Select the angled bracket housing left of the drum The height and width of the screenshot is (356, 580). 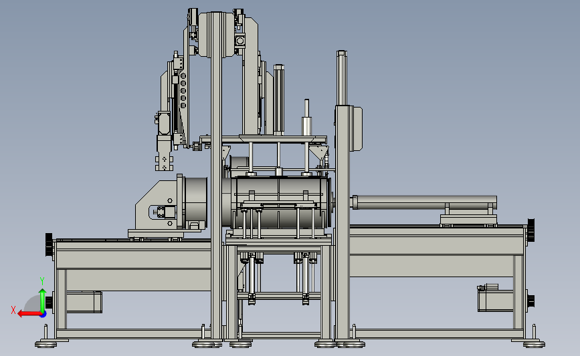tap(156, 205)
